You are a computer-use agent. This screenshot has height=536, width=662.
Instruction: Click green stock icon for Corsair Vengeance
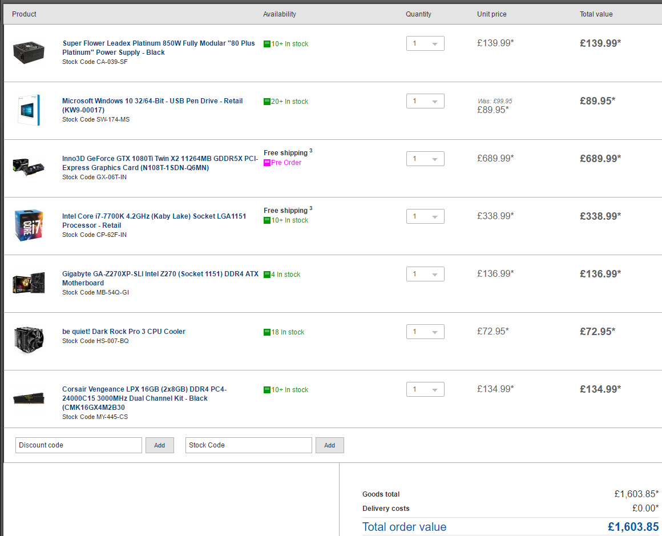pyautogui.click(x=267, y=390)
